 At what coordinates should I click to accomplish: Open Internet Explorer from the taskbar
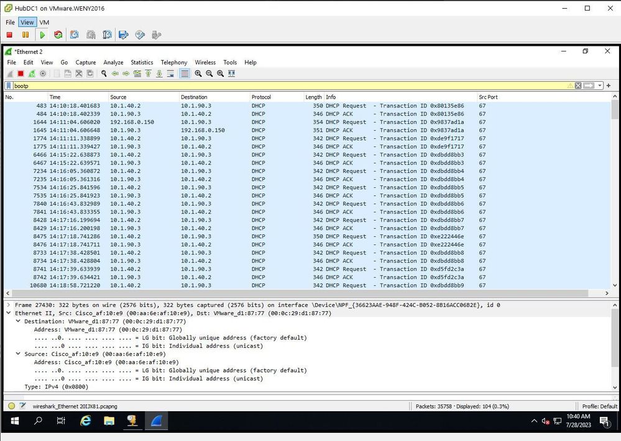coord(86,421)
